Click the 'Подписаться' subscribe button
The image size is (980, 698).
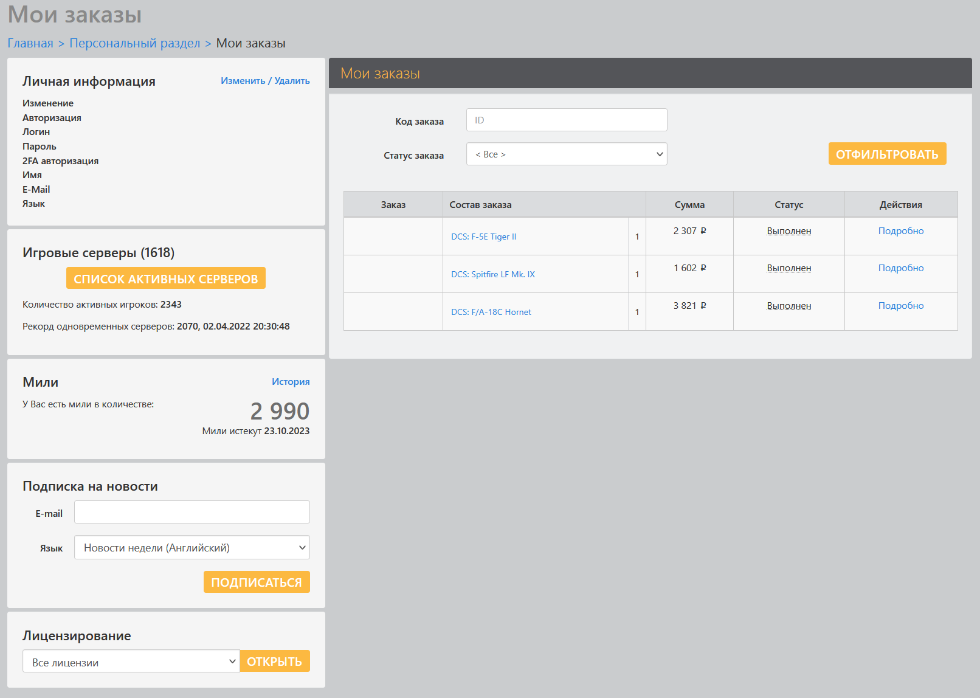point(256,582)
